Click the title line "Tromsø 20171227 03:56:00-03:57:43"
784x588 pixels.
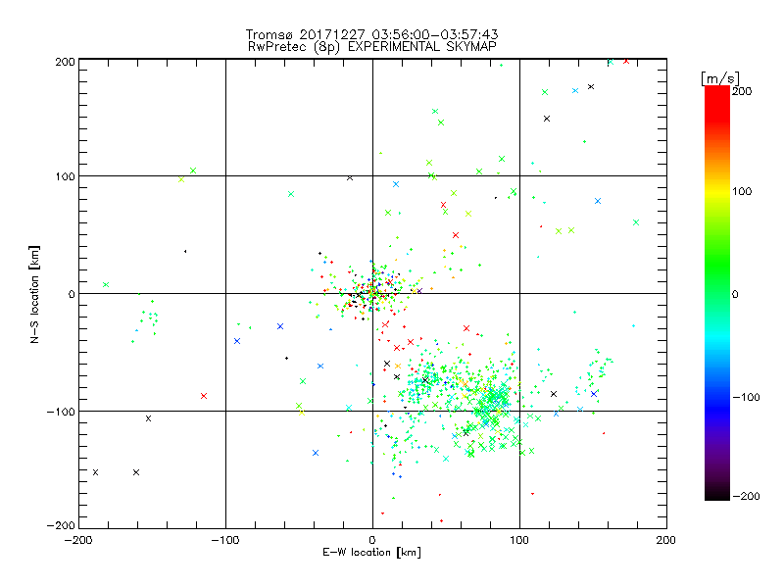[371, 34]
